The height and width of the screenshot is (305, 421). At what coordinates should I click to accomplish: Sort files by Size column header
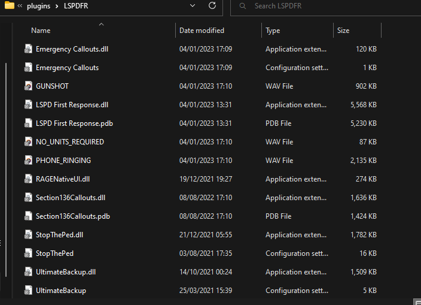coord(343,31)
